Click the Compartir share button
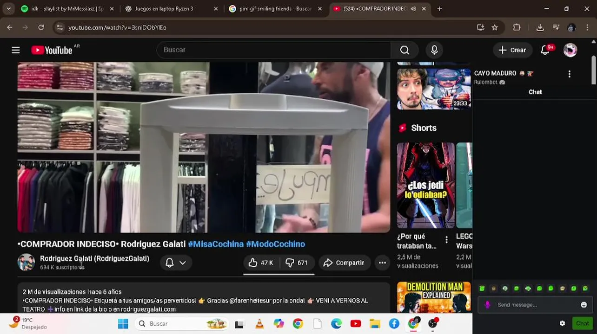597x334 pixels. click(x=345, y=263)
